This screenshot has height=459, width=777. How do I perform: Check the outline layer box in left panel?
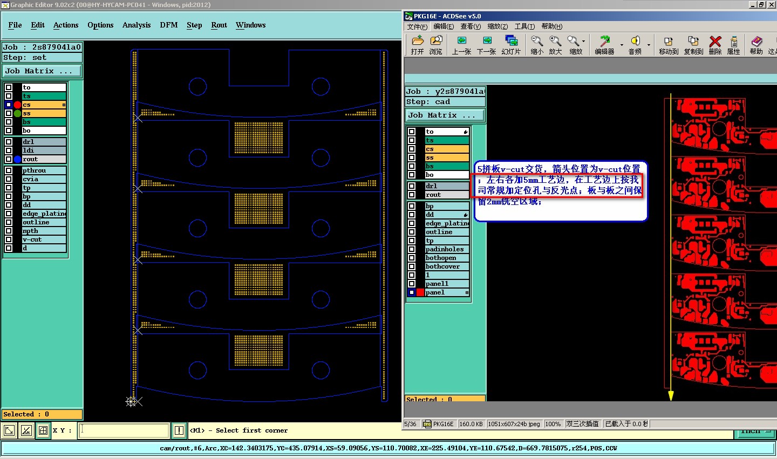coord(9,222)
